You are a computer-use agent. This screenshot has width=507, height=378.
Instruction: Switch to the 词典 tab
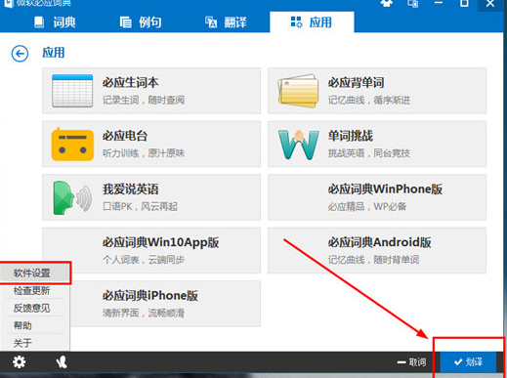click(x=55, y=22)
